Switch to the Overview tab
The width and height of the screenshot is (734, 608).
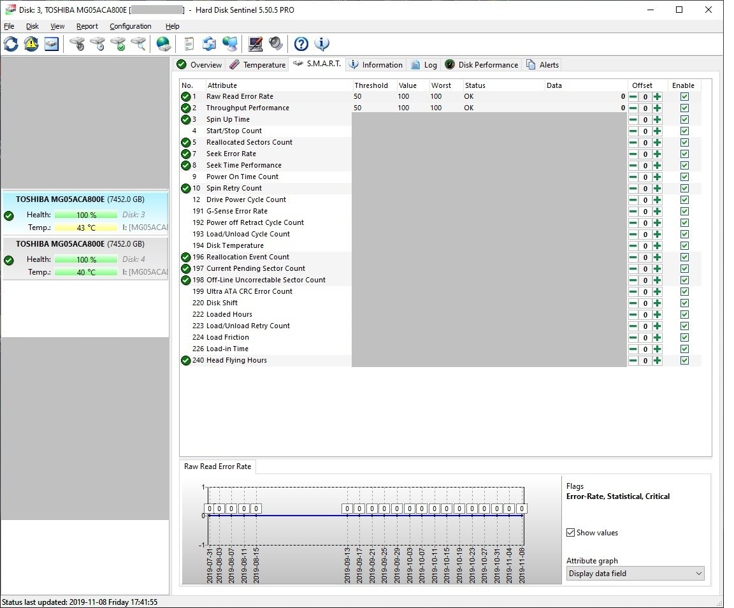pos(199,64)
